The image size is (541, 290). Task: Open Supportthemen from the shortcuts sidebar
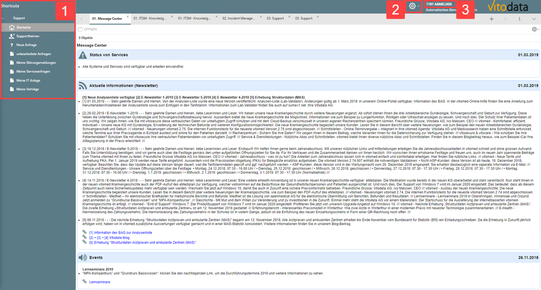point(27,36)
